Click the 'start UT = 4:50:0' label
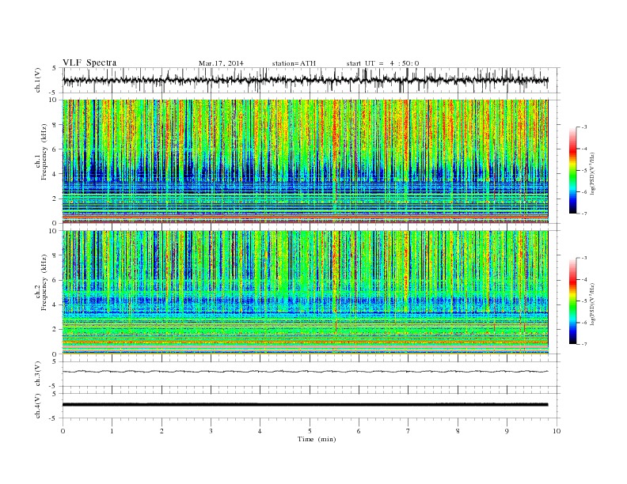 pos(382,63)
